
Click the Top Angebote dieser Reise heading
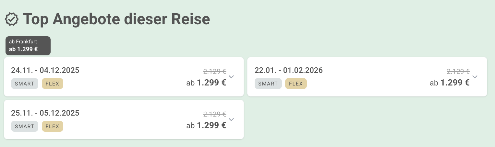pyautogui.click(x=116, y=20)
